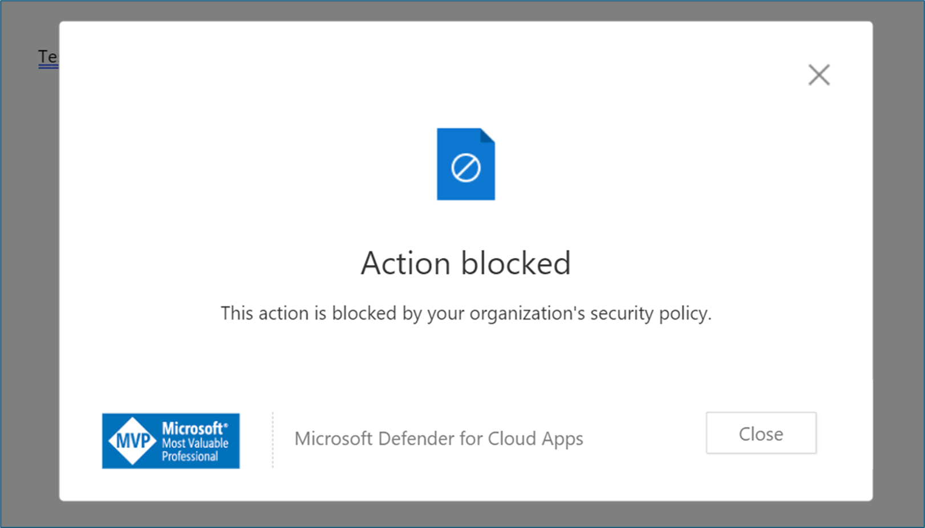This screenshot has width=925, height=528.
Task: Click the gray overlay left of the dialog
Action: (x=30, y=285)
